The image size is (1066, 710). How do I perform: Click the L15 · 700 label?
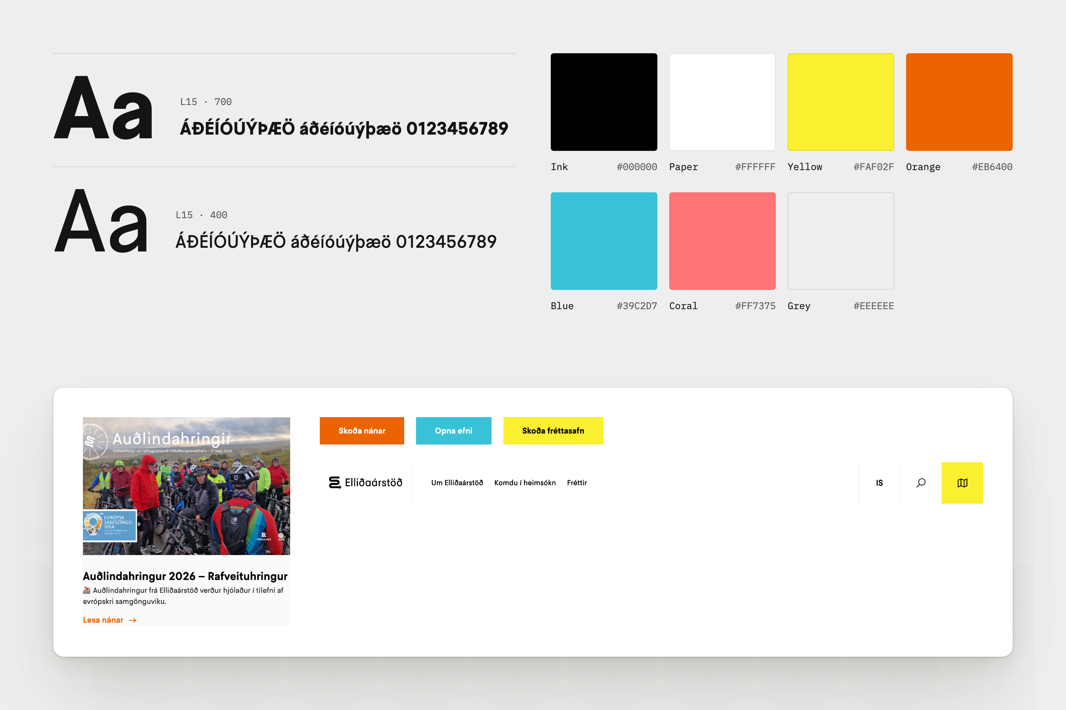click(x=206, y=102)
